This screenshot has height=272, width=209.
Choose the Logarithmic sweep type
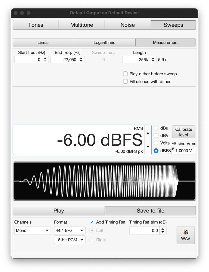[x=104, y=42]
